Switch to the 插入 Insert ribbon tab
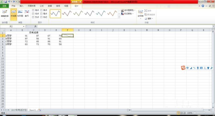Screen dimensions: 215x116 point(21,6)
